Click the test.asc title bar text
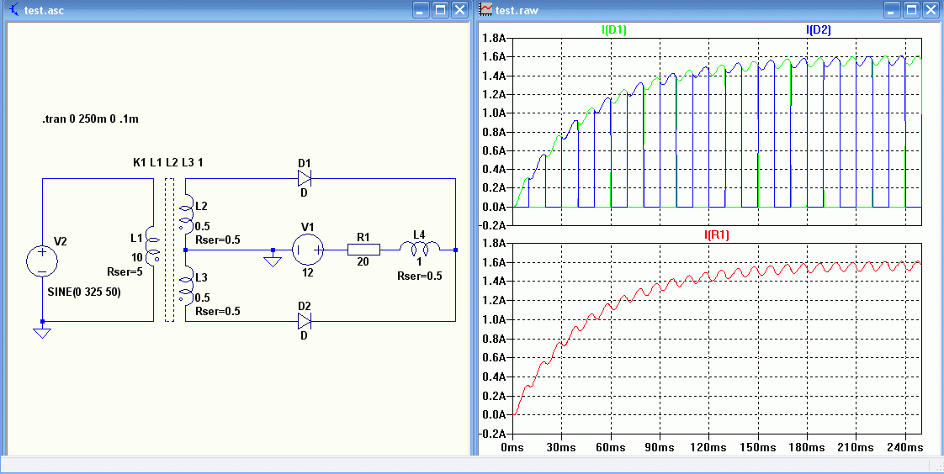The image size is (944, 474). click(x=44, y=10)
